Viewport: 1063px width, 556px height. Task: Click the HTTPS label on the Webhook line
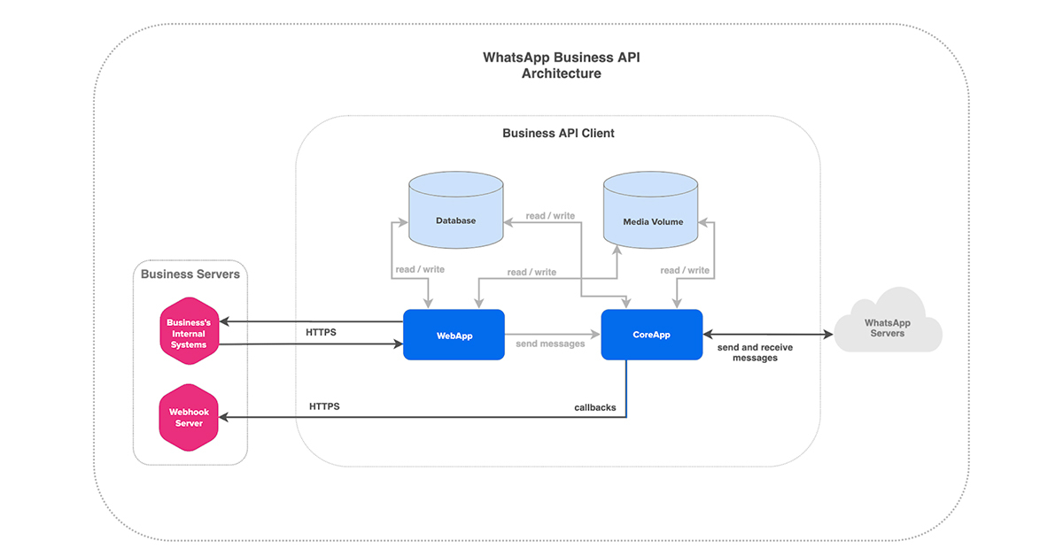click(324, 406)
